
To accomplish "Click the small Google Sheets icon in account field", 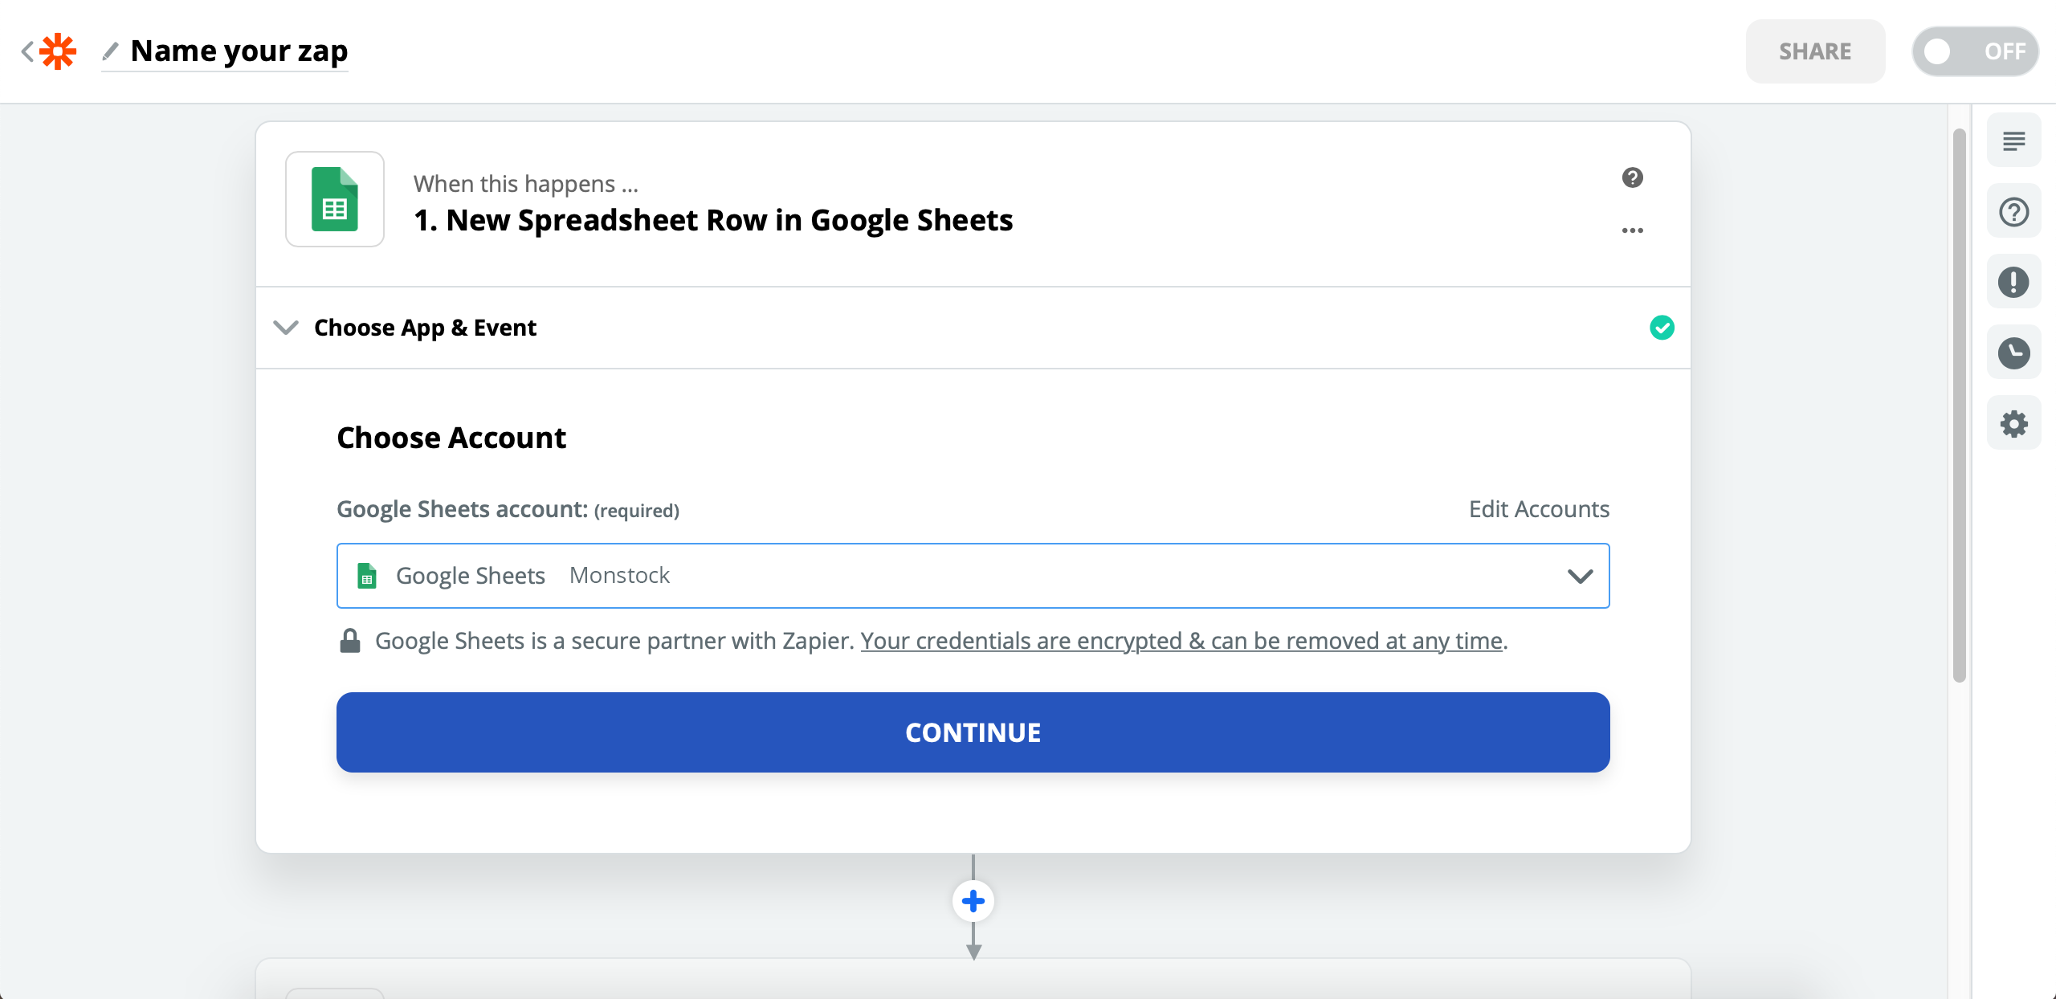I will 367,576.
